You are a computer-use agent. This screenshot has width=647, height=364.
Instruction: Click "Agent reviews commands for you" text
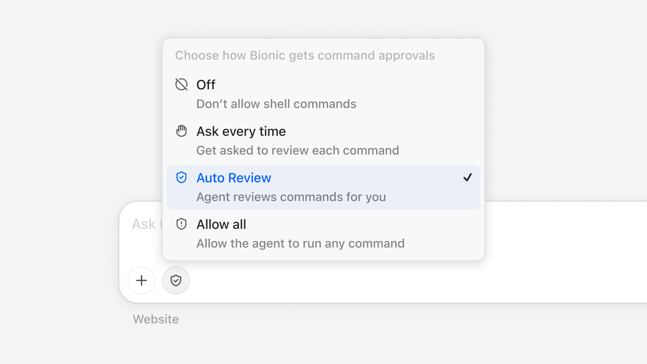tap(291, 197)
